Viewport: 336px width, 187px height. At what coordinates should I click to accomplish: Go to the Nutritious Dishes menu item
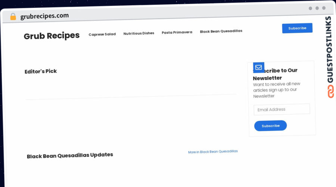pyautogui.click(x=139, y=33)
